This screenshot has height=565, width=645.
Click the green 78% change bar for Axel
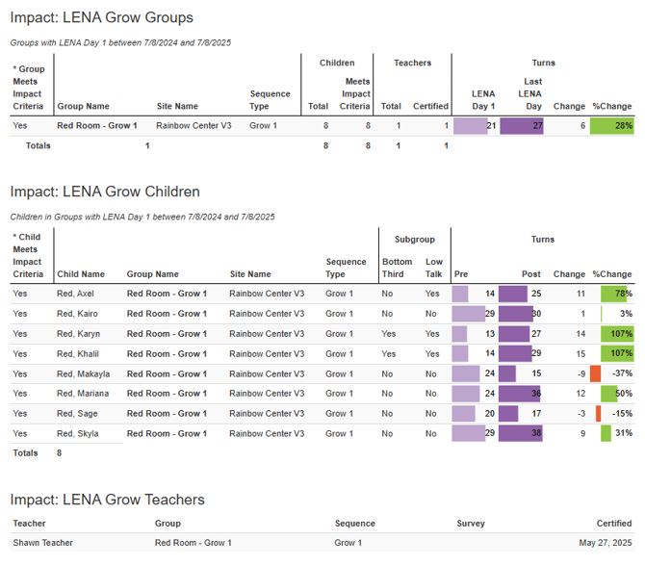[x=616, y=294]
